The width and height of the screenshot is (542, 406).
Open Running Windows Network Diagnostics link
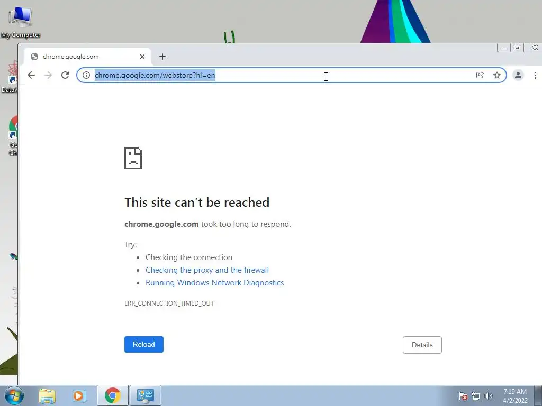(215, 283)
